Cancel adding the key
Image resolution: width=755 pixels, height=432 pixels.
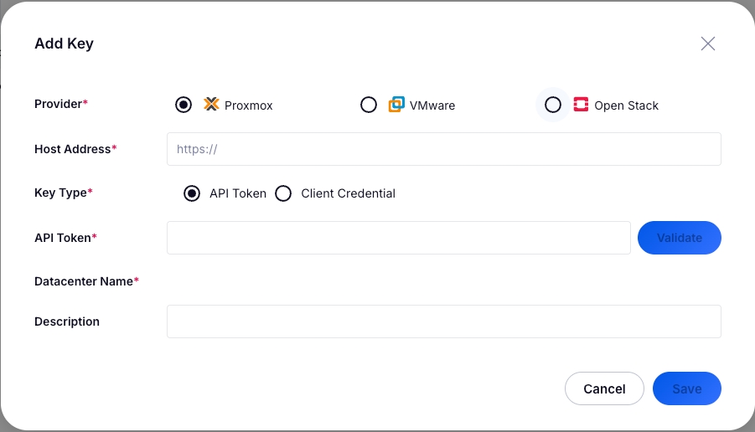click(604, 388)
